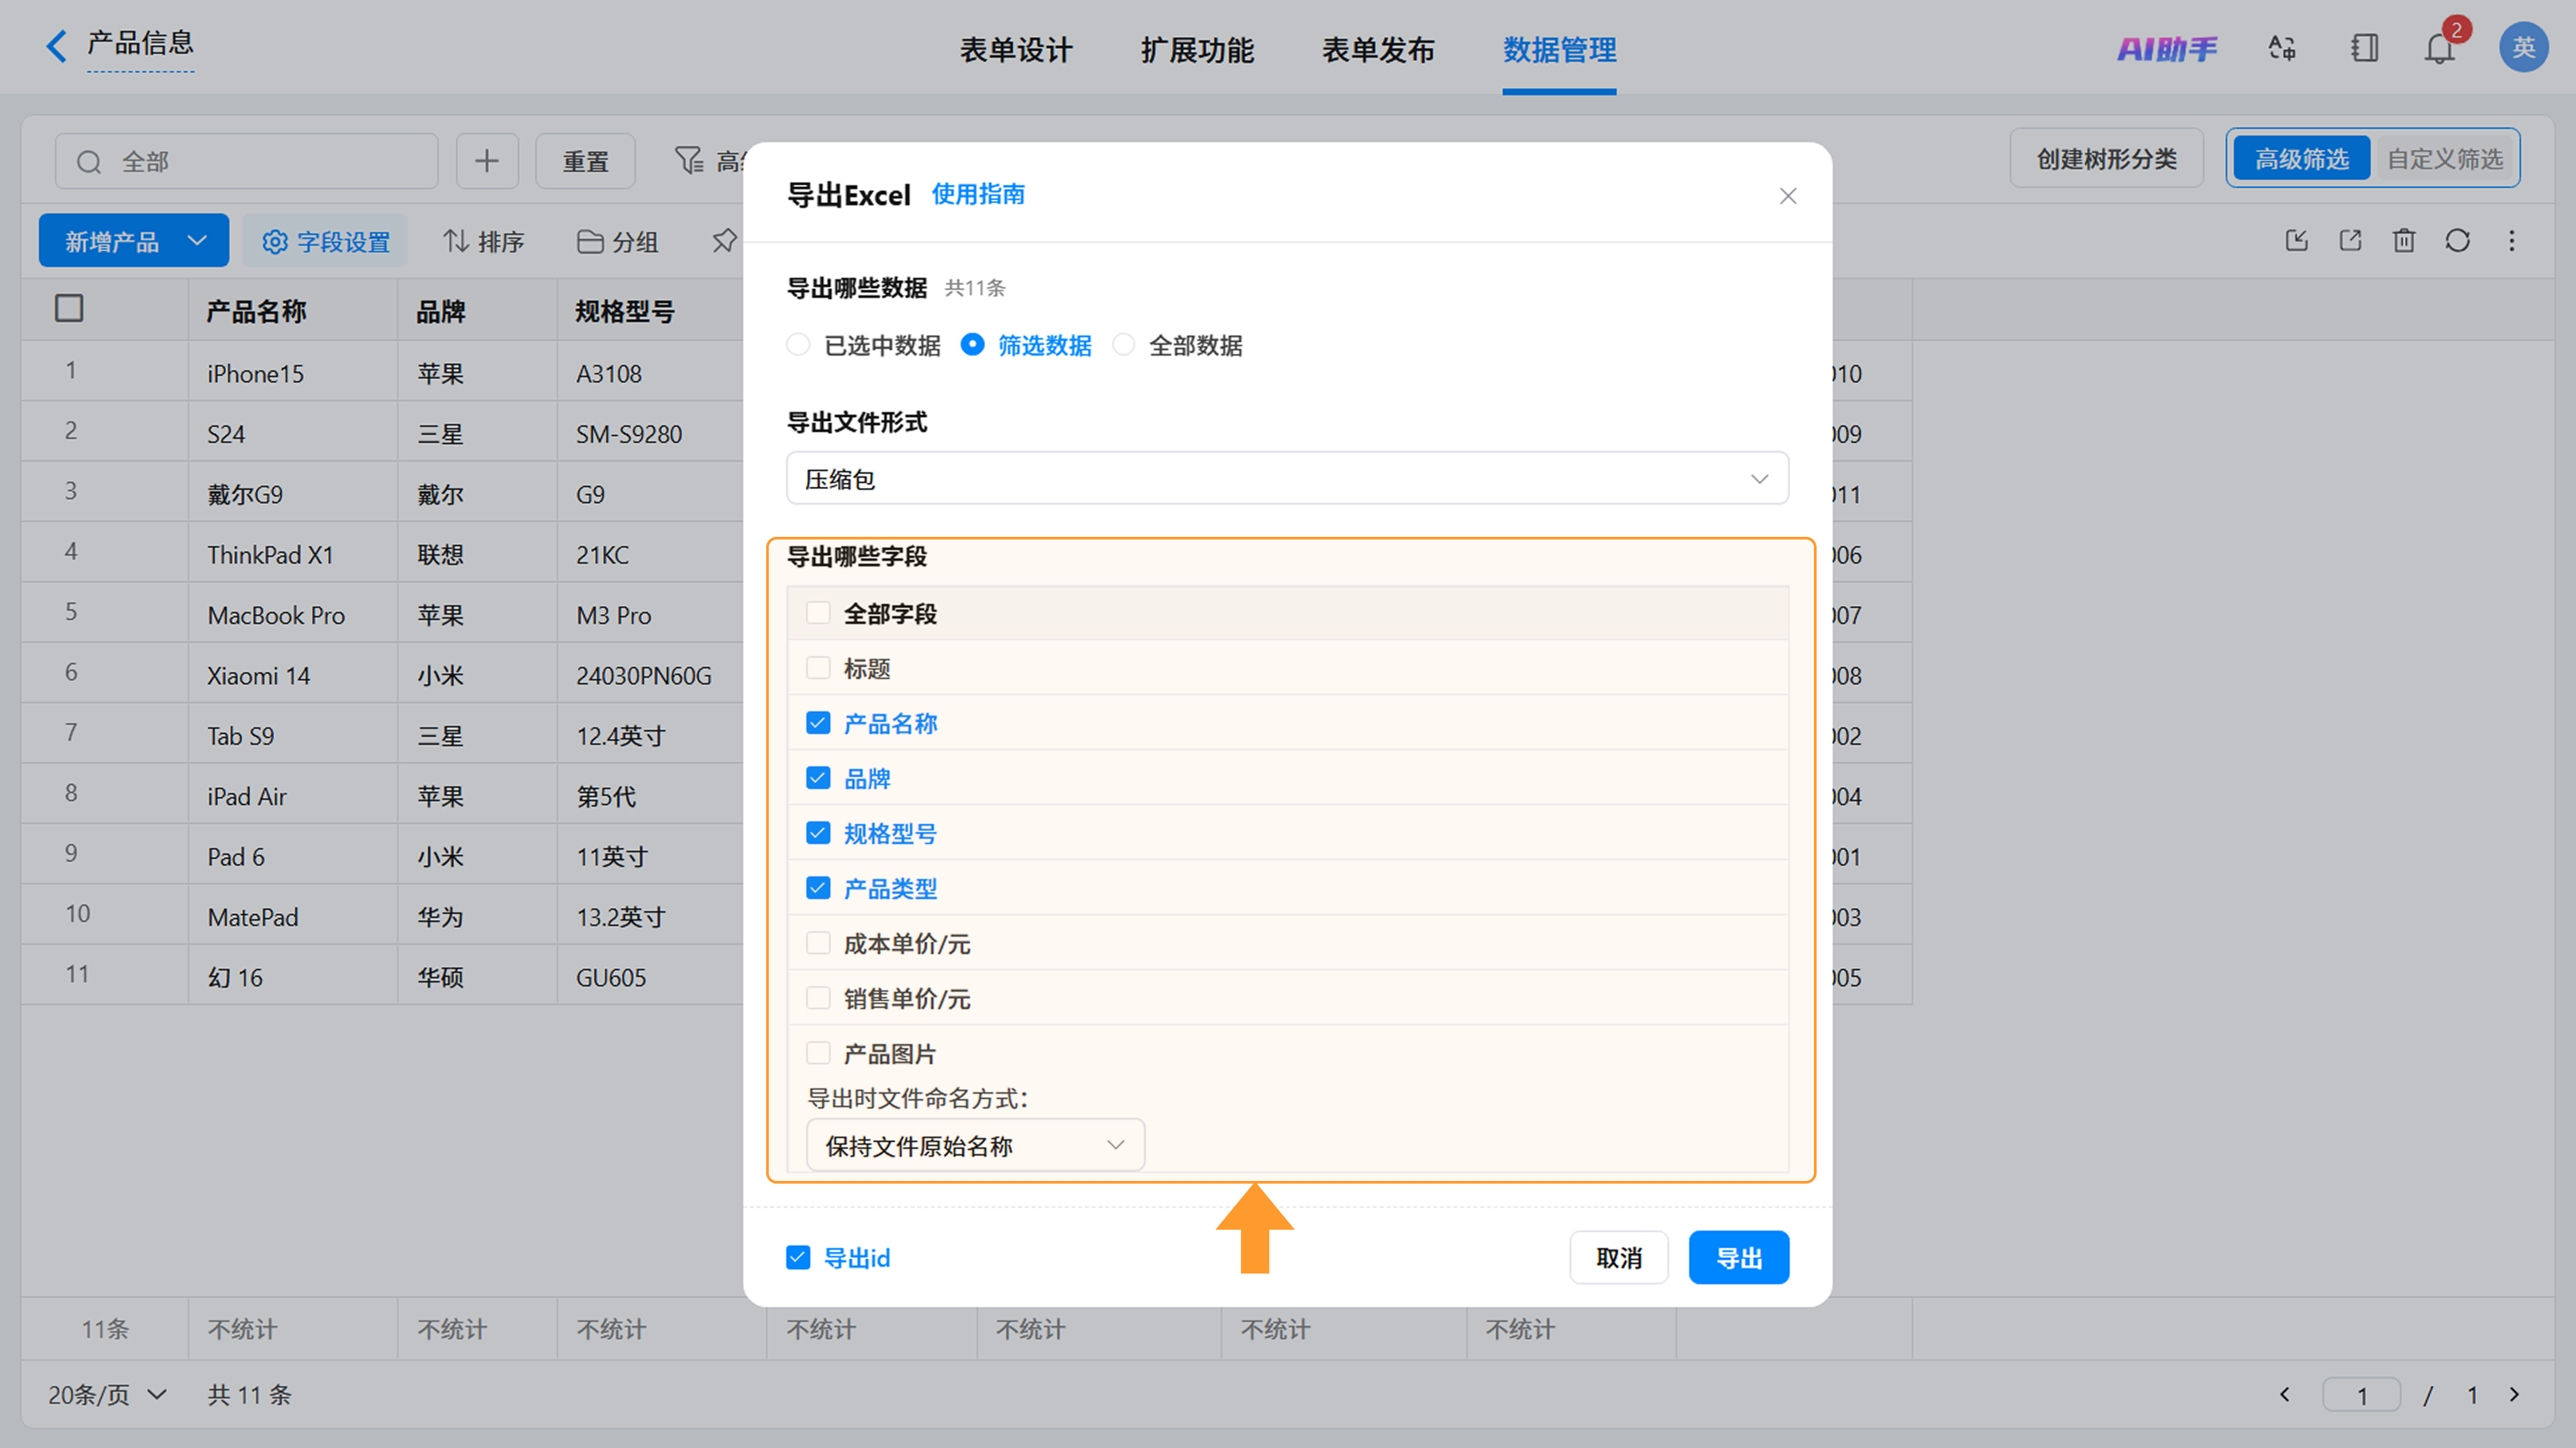Check the 成本单价/元 field checkbox
Screen dimensions: 2576x1448
818,943
